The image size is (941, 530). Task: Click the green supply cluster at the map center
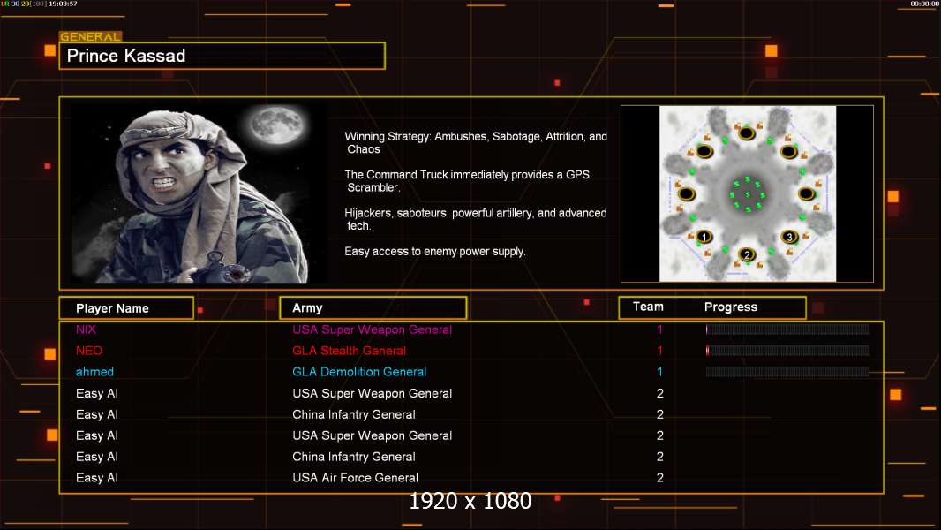tap(747, 194)
